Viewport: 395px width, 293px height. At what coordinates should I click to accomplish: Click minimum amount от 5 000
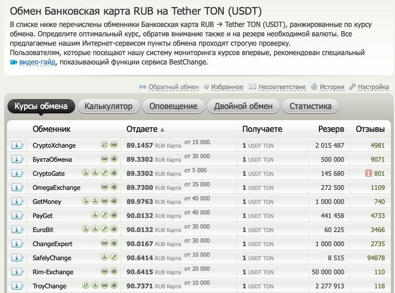click(x=196, y=171)
